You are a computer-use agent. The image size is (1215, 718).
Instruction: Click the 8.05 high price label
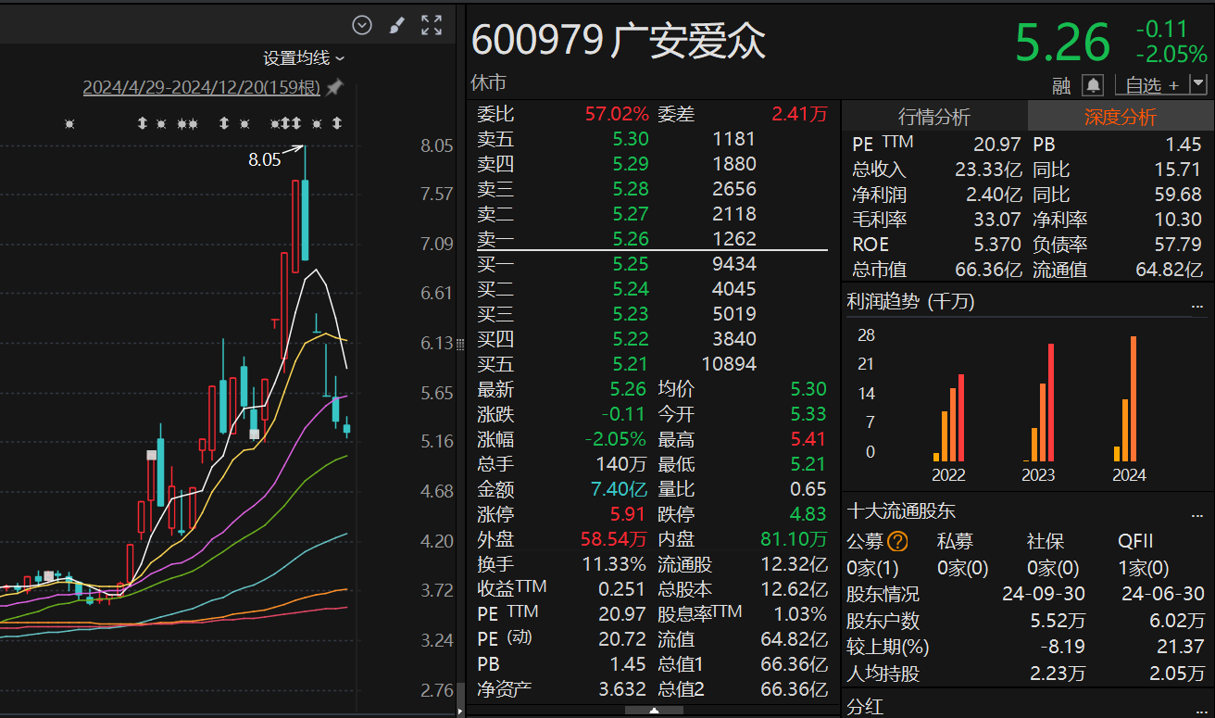click(264, 159)
